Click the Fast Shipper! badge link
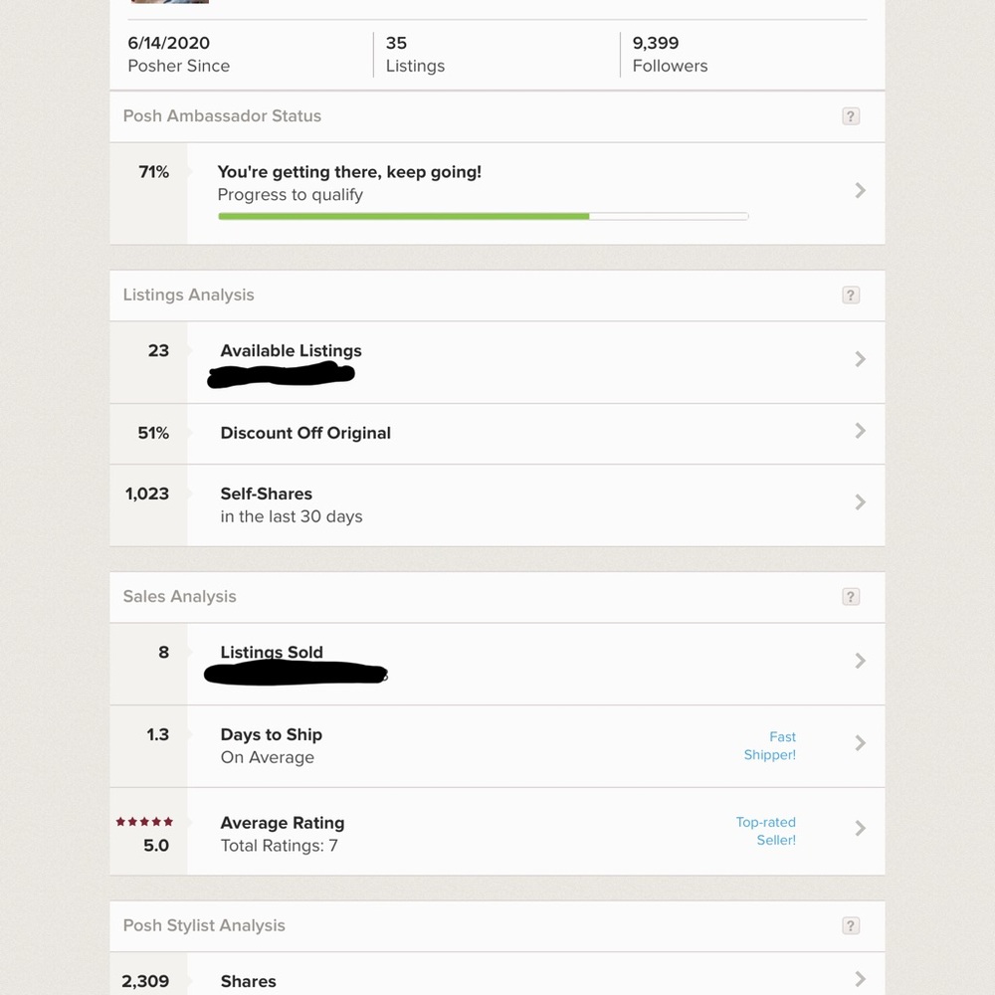This screenshot has height=995, width=995. tap(770, 745)
